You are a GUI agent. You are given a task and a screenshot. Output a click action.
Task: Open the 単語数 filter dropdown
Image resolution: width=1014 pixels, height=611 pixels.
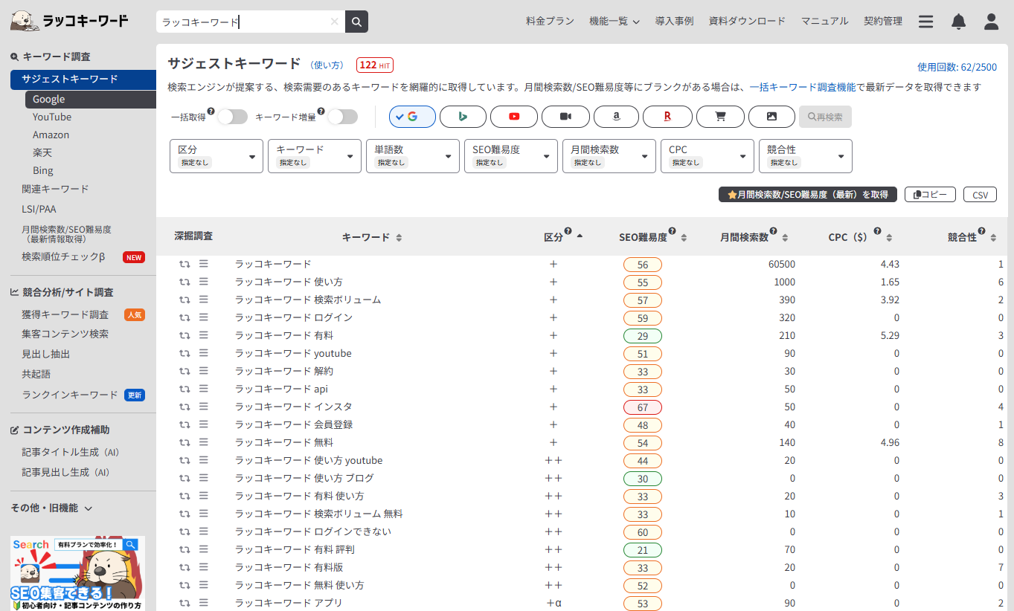(x=413, y=156)
